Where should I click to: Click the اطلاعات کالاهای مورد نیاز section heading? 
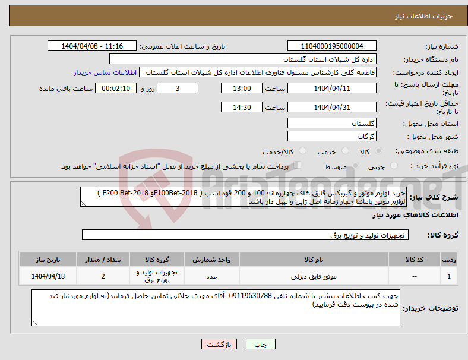click(415, 215)
